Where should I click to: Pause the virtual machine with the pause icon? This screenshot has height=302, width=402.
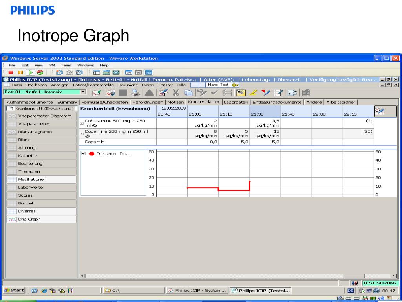coord(20,73)
